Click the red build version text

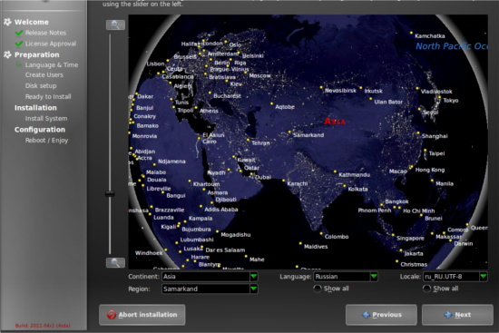point(43,326)
